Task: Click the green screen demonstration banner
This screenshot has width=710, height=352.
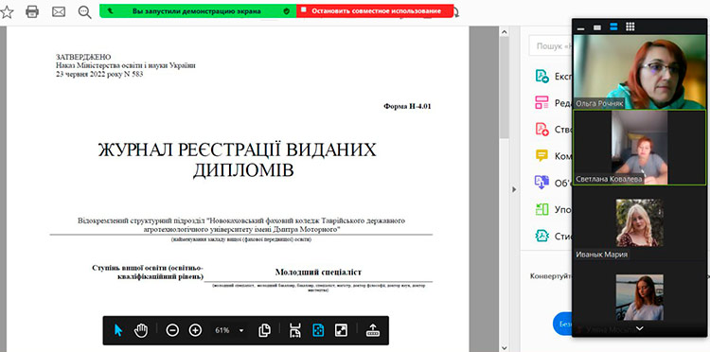Action: point(198,10)
